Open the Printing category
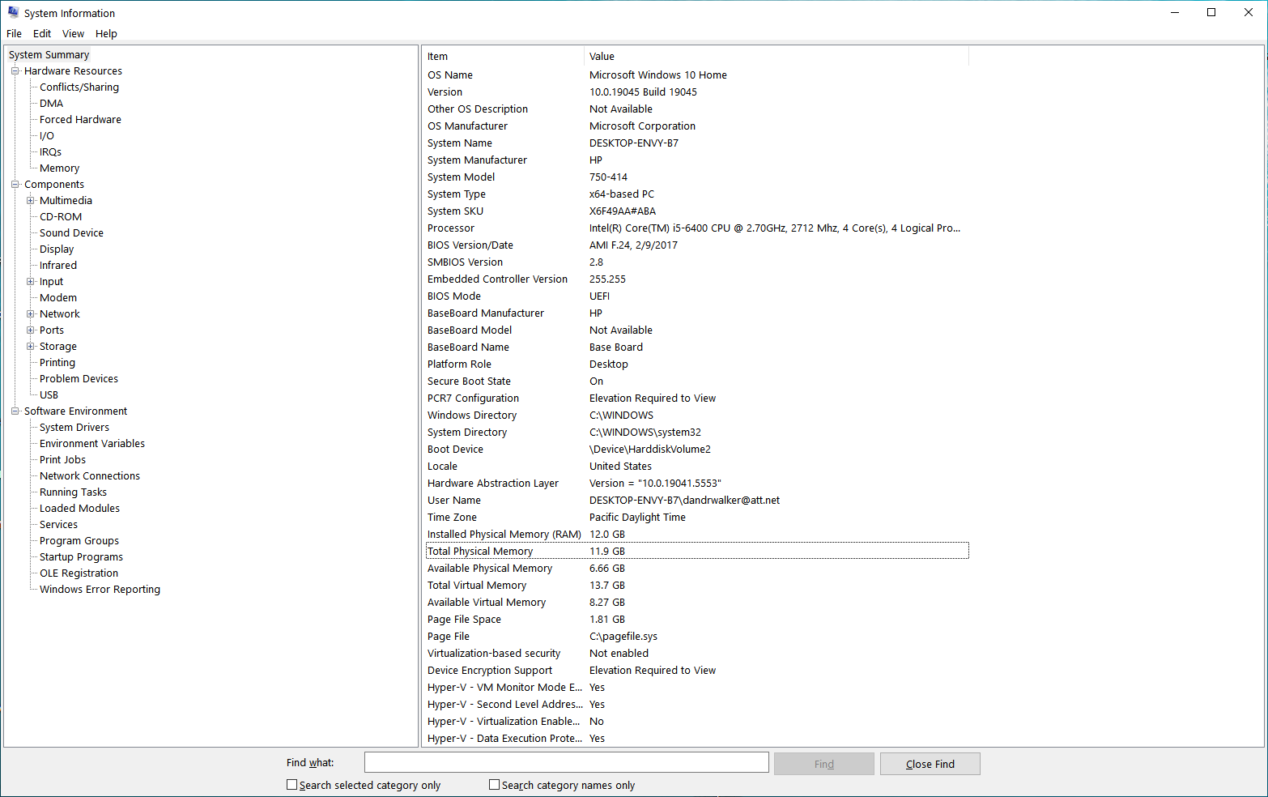This screenshot has height=797, width=1268. (x=57, y=363)
